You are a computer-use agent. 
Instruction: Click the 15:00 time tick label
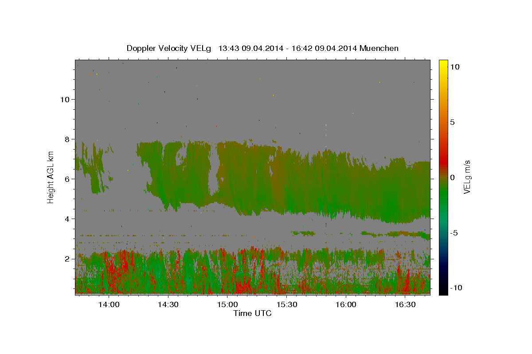[227, 305]
